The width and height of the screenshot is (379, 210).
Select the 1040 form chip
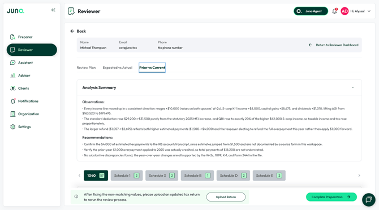96,176
